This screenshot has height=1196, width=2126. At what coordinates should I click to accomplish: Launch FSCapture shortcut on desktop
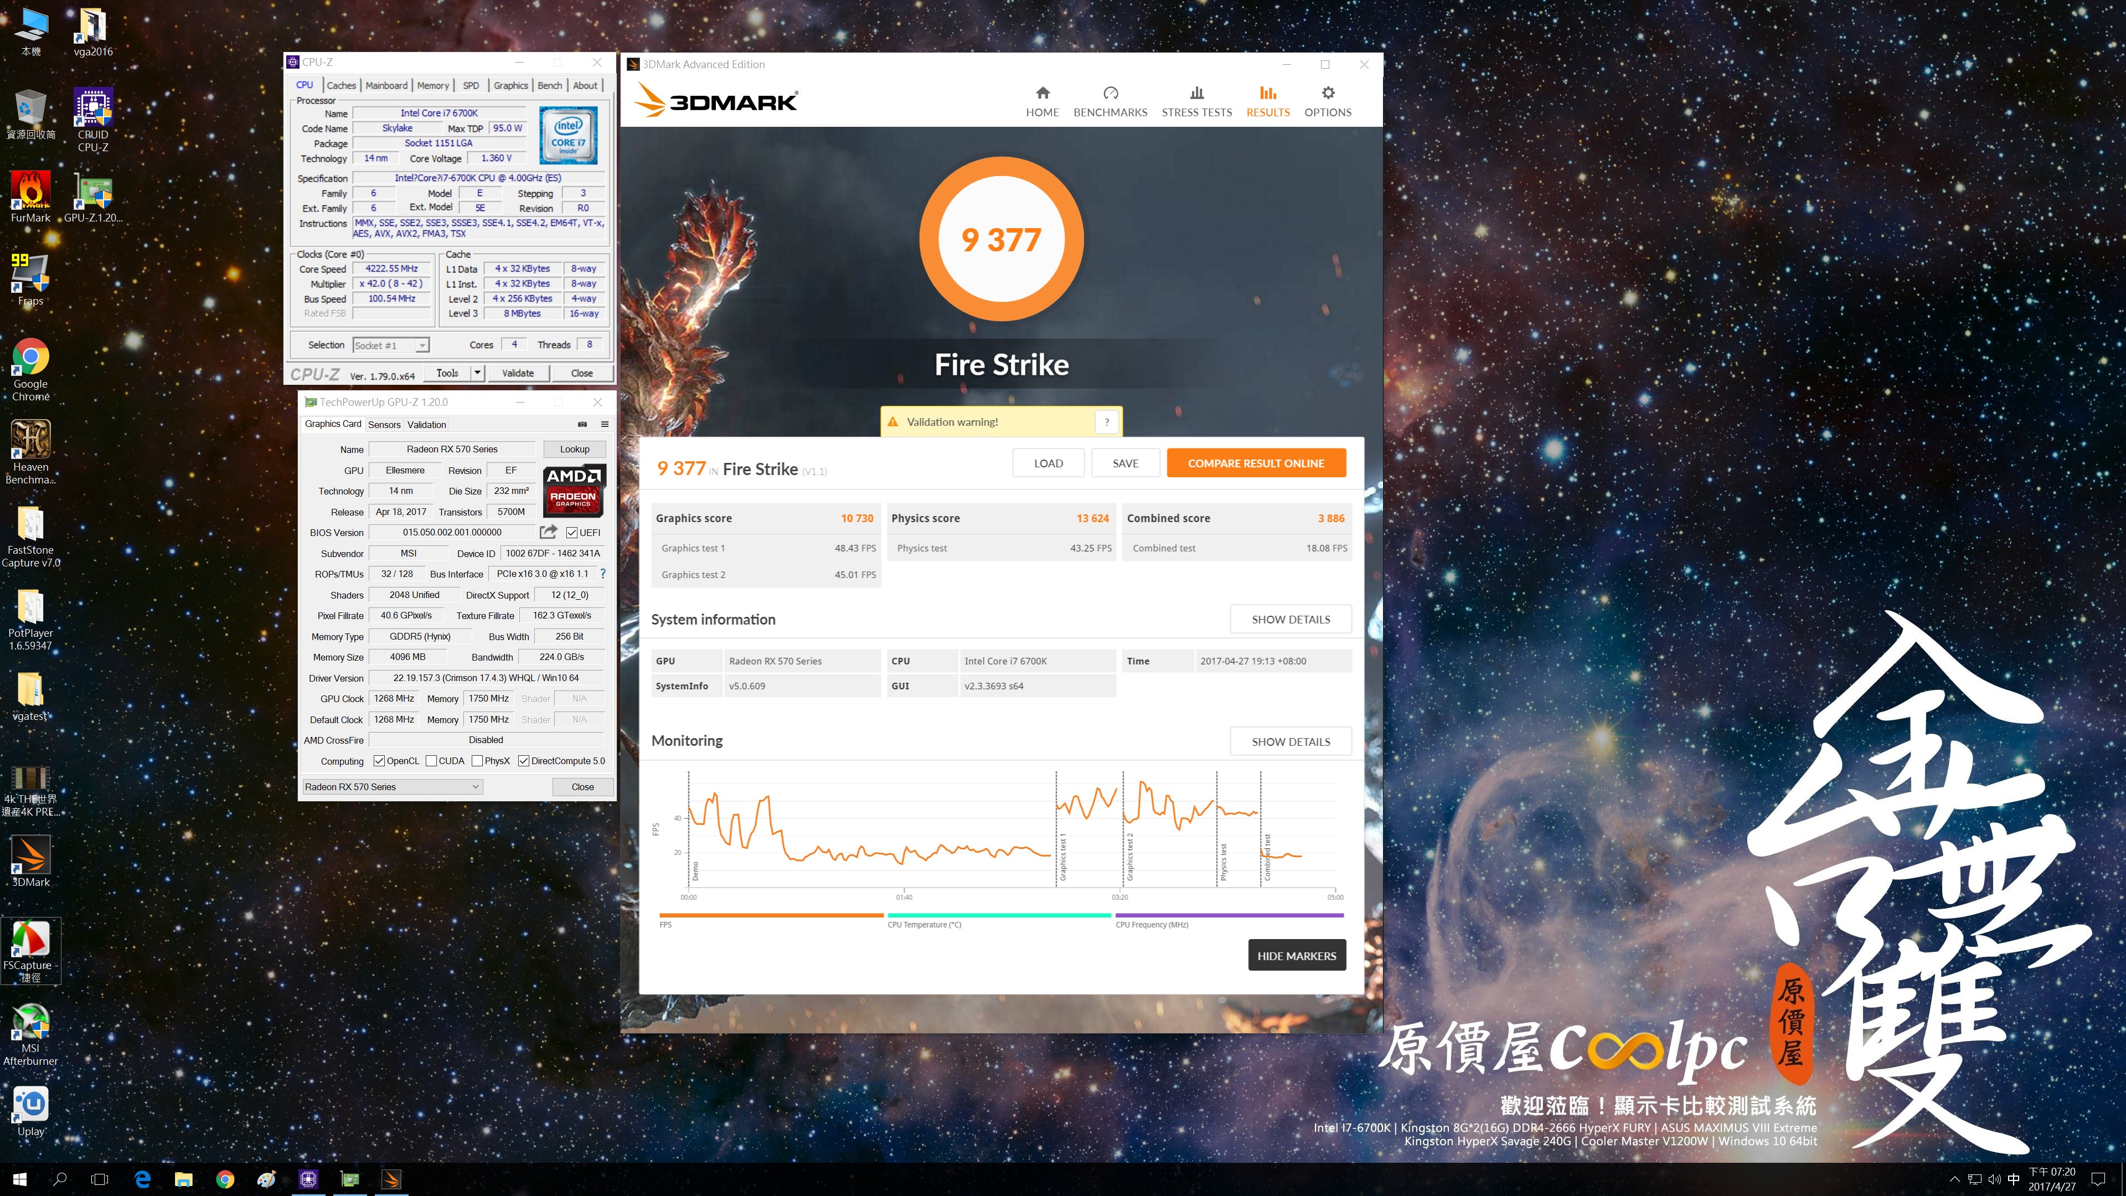tap(30, 950)
